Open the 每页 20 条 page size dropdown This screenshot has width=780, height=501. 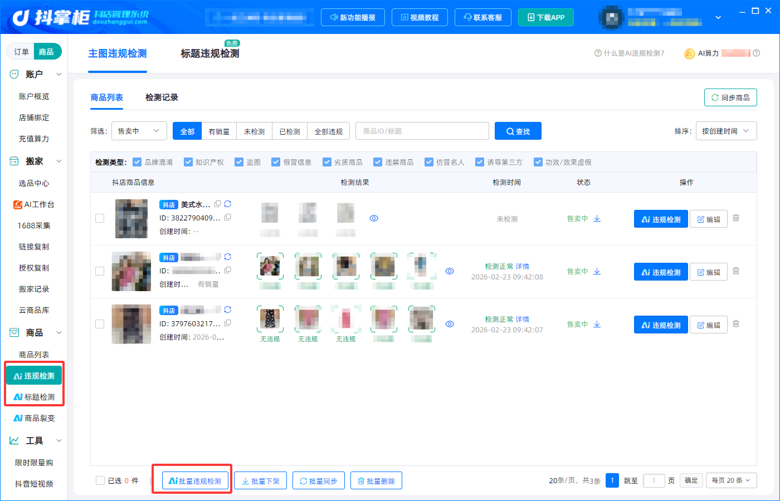coord(731,480)
